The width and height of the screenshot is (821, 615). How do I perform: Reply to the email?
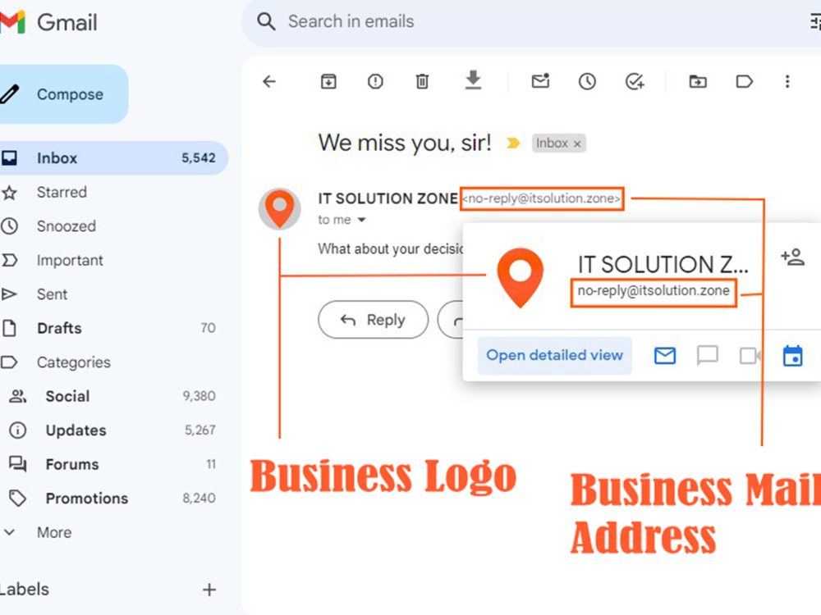(x=373, y=320)
